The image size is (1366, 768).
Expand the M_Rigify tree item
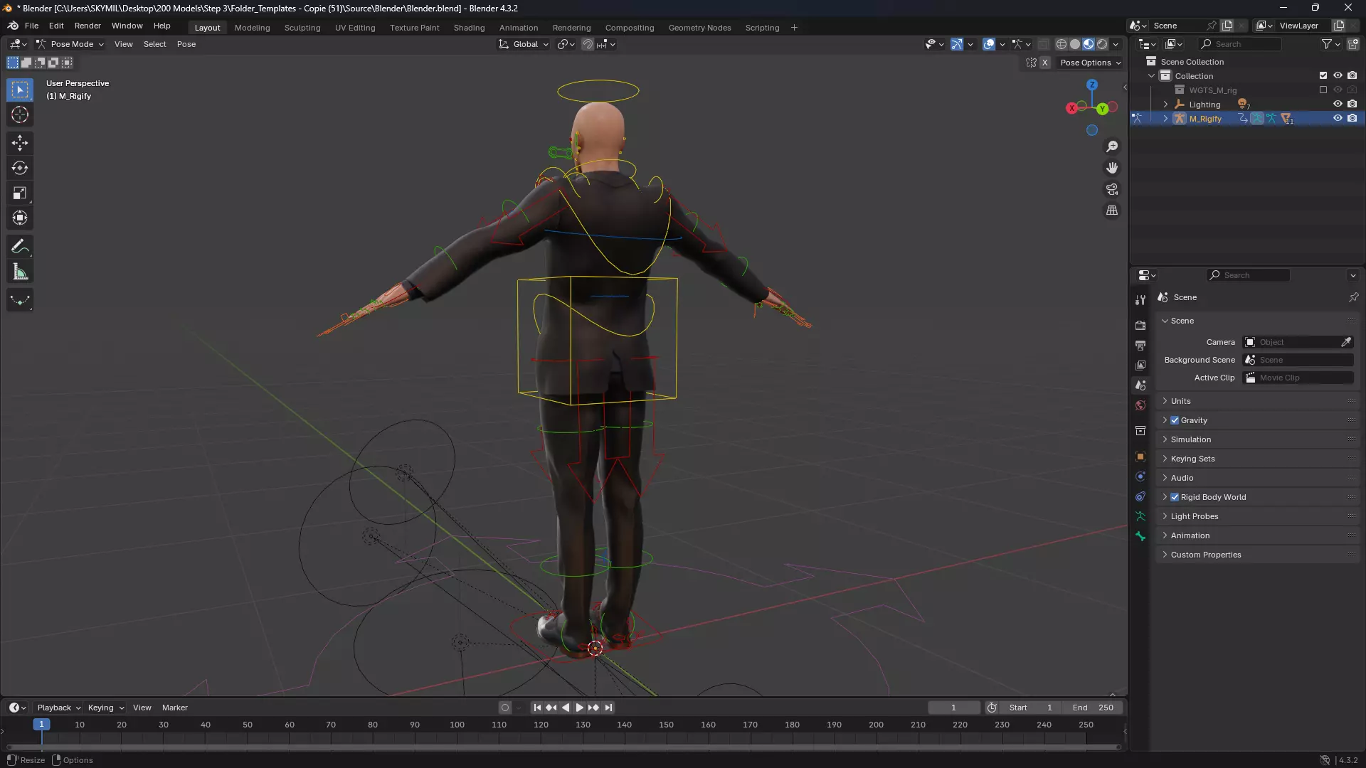click(1165, 119)
